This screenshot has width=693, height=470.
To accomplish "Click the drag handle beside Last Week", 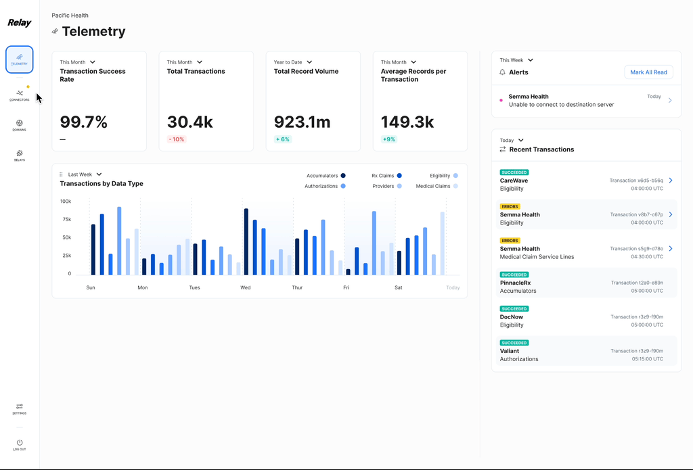I will (x=61, y=174).
